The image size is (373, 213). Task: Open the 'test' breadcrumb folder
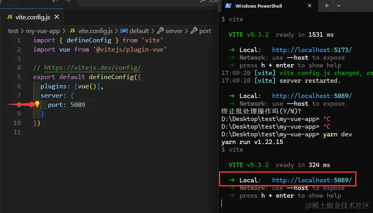[x=13, y=31]
